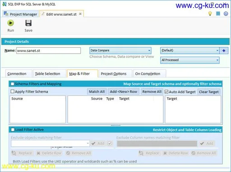
Task: Click the left Source list box
Action: point(37,109)
